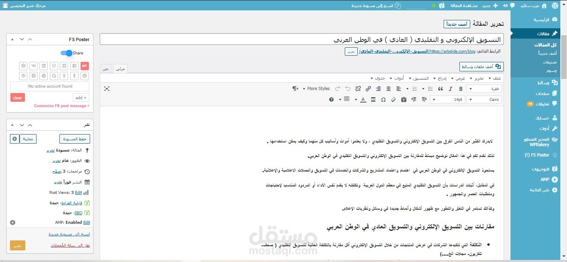Insert a bulleted list

[x=430, y=89]
